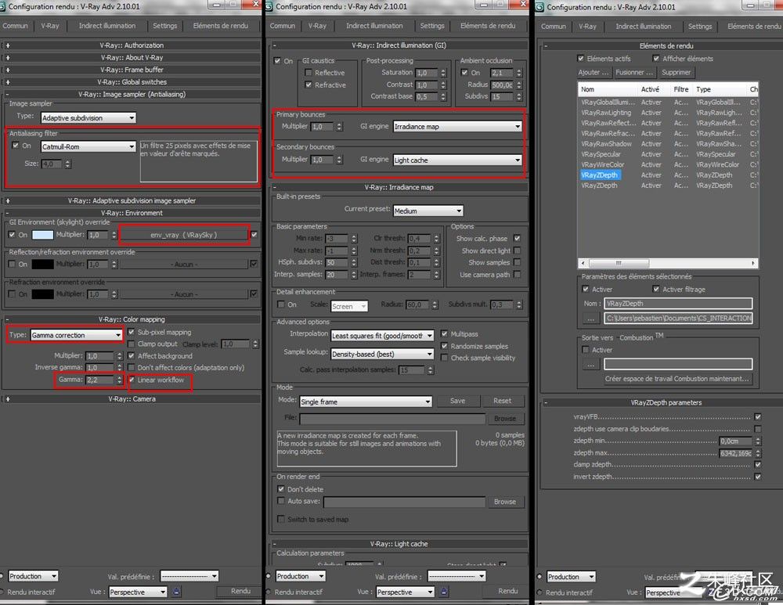Open Eléments de rendu tab in middle window
783x605 pixels.
(488, 26)
